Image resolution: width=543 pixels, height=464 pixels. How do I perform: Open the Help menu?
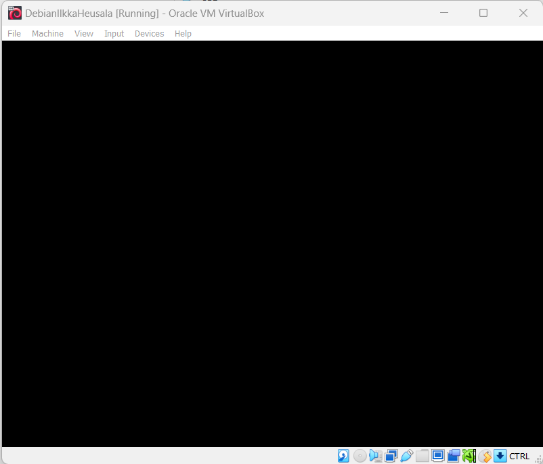click(x=183, y=33)
